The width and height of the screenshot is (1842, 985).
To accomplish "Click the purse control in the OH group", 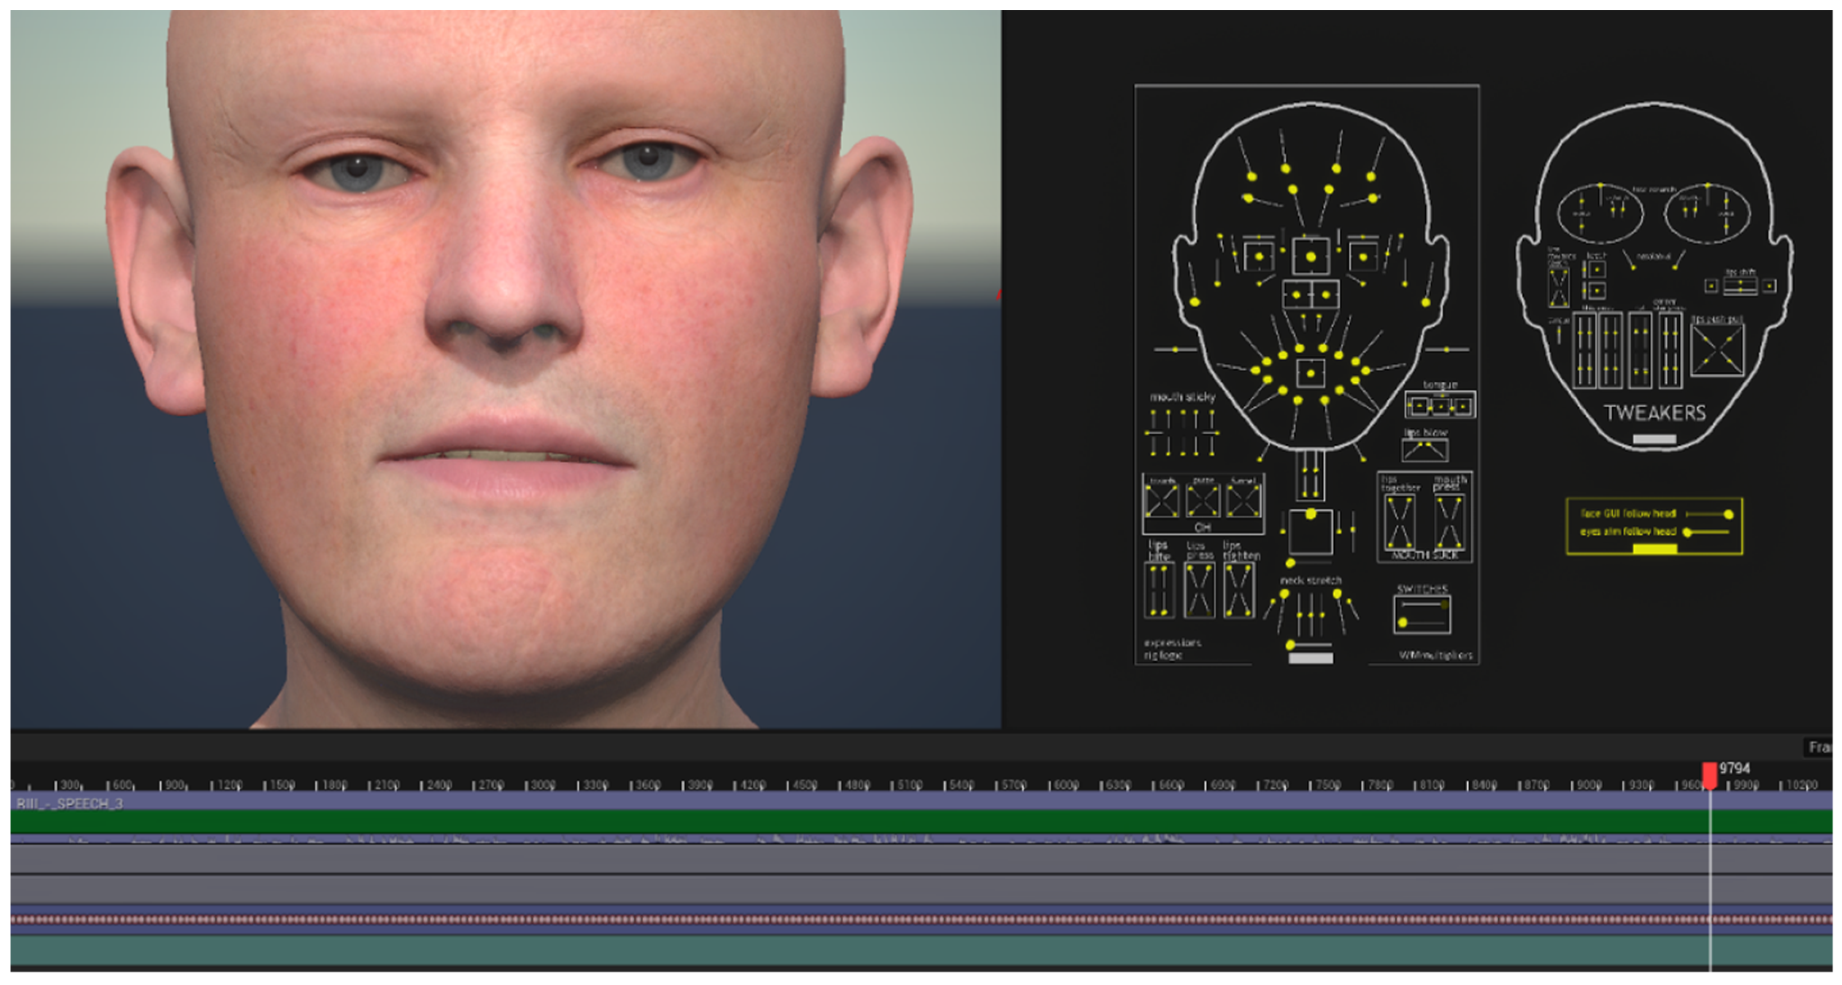I will [1203, 501].
